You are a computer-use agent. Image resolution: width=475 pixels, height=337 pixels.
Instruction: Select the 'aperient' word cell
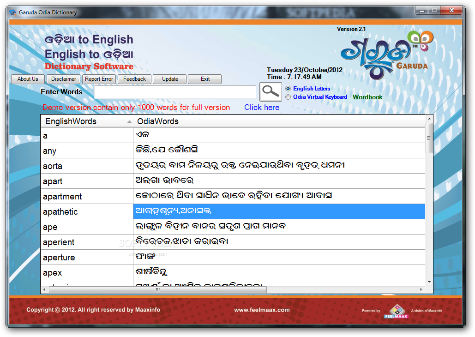(87, 242)
